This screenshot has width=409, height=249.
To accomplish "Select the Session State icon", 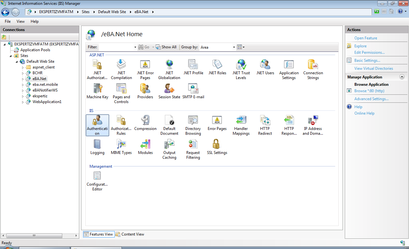I will coord(169,91).
